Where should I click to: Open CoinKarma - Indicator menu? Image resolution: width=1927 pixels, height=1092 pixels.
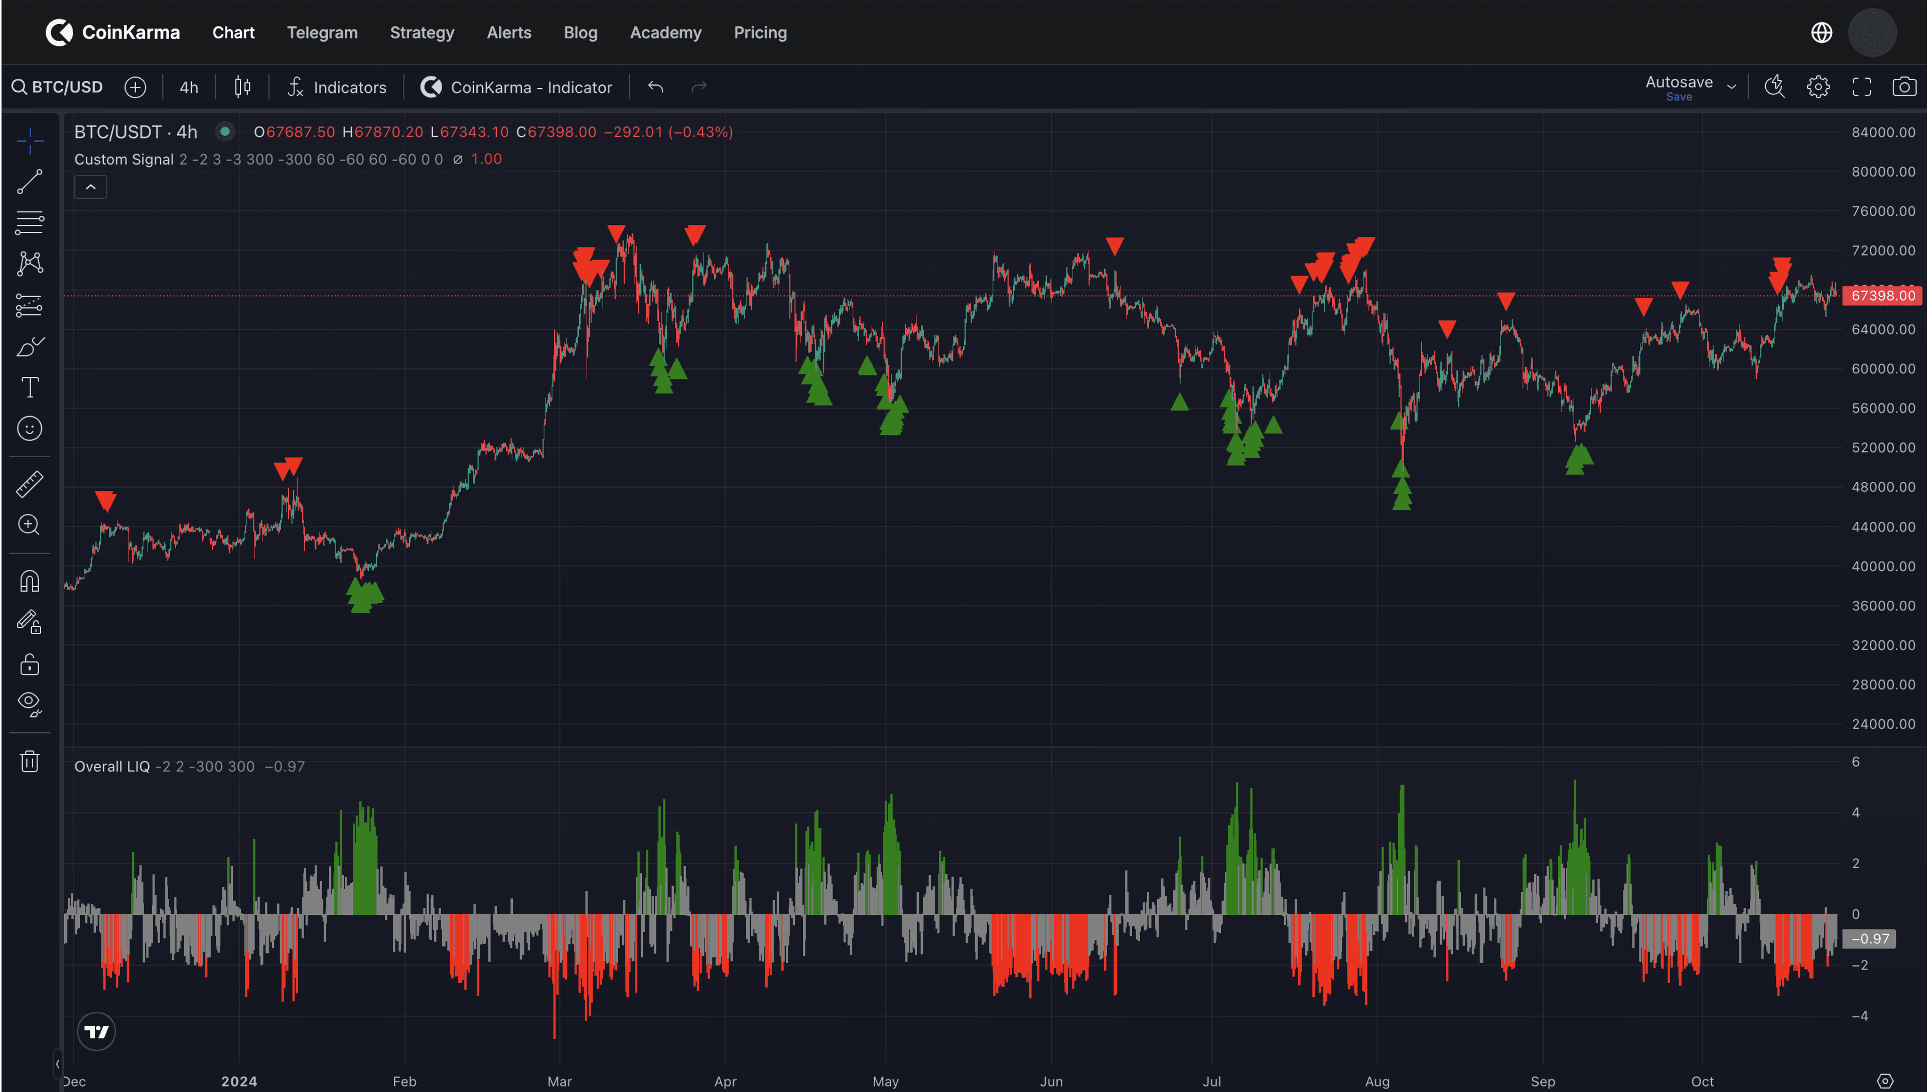(516, 87)
